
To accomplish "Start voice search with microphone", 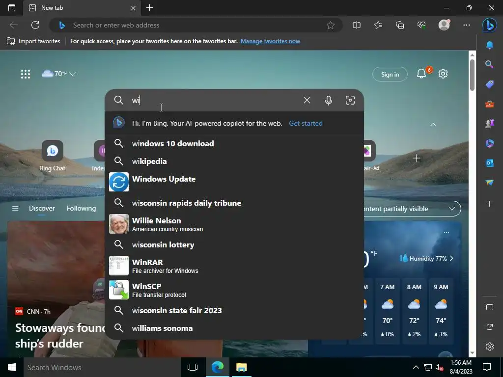I will tap(329, 100).
